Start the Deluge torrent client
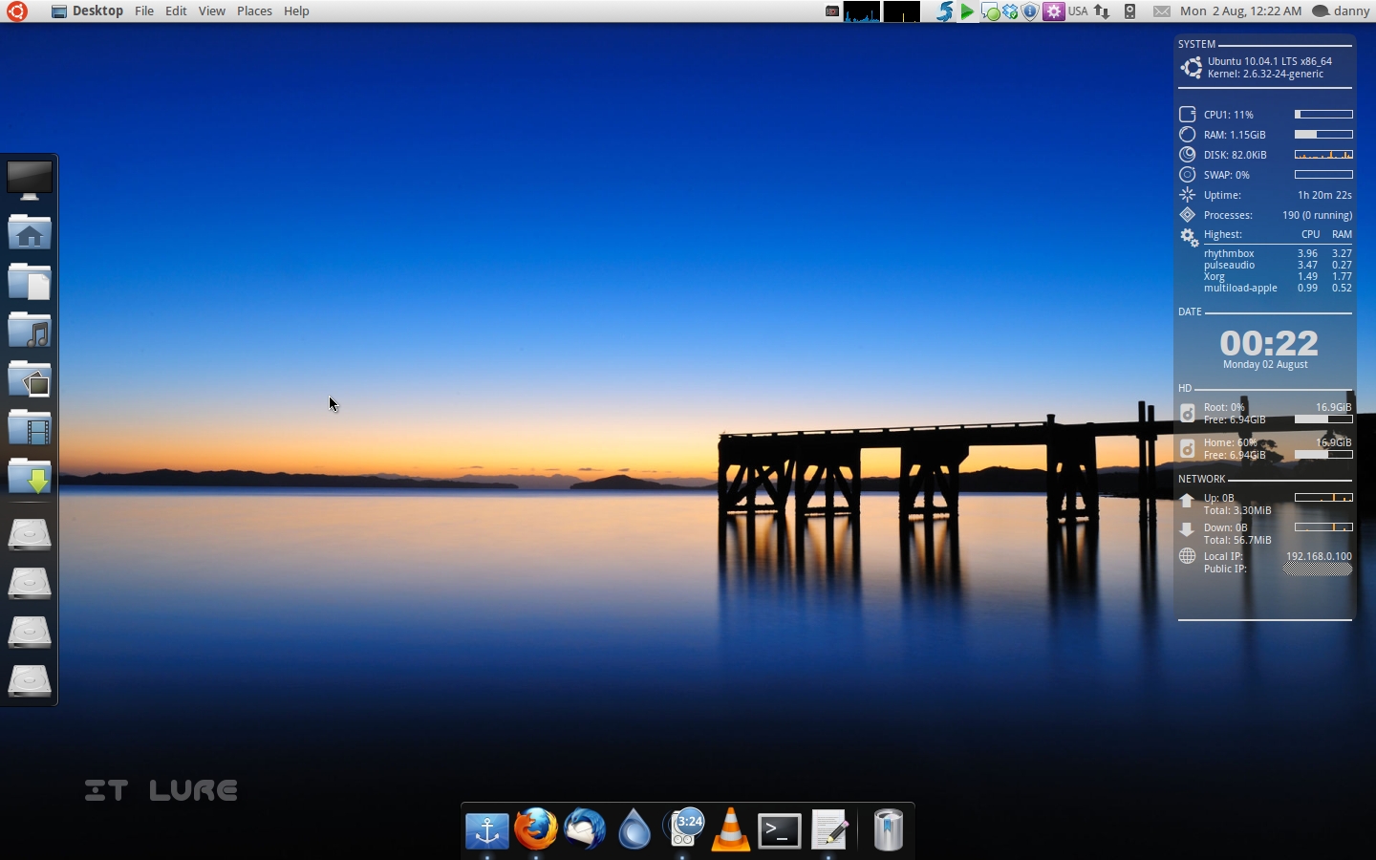This screenshot has width=1376, height=860. coord(634,831)
